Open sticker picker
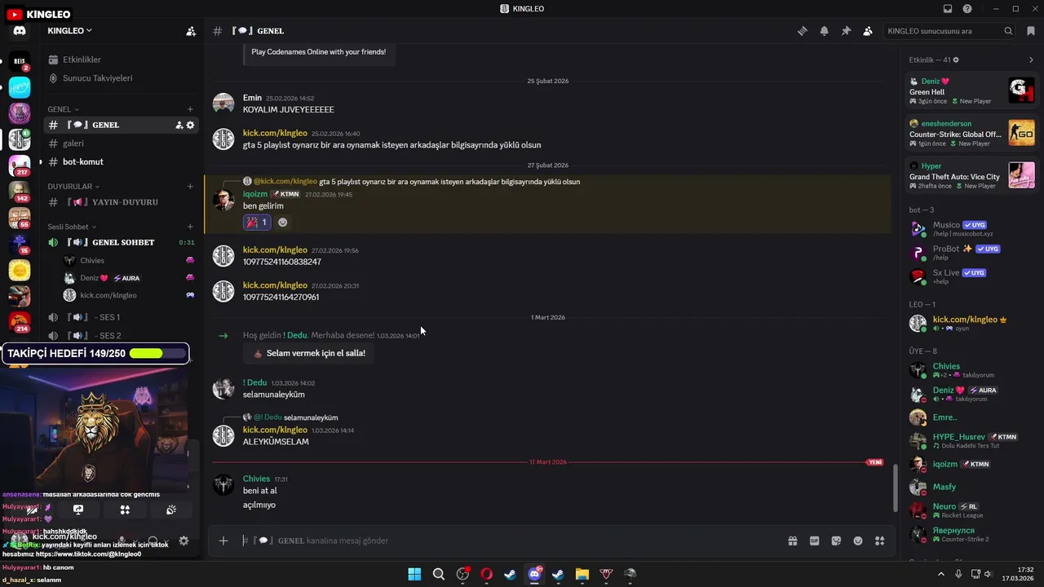Image resolution: width=1044 pixels, height=587 pixels. click(836, 541)
